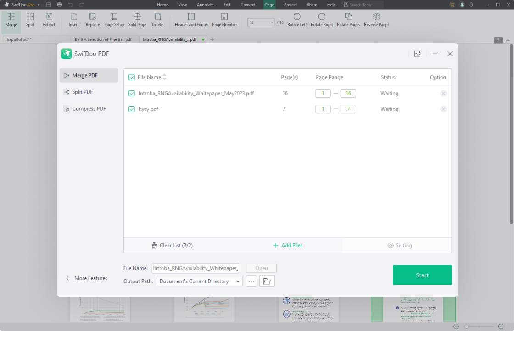Click the Reverse Pages tool
Image resolution: width=514 pixels, height=337 pixels.
pos(377,20)
